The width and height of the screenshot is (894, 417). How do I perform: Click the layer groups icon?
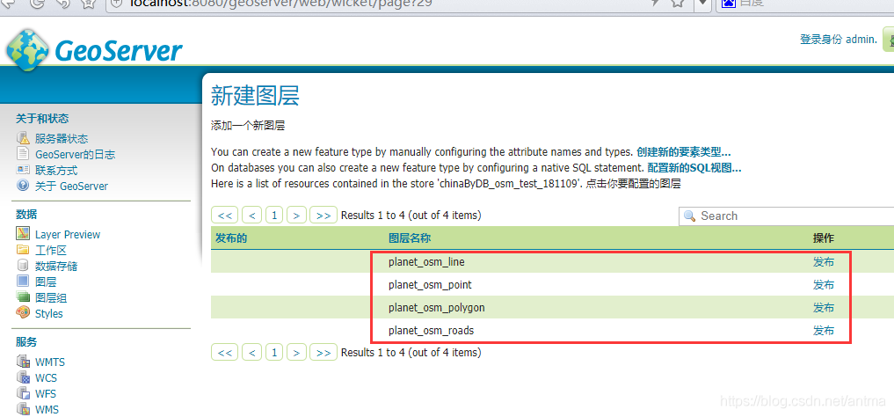tap(23, 297)
